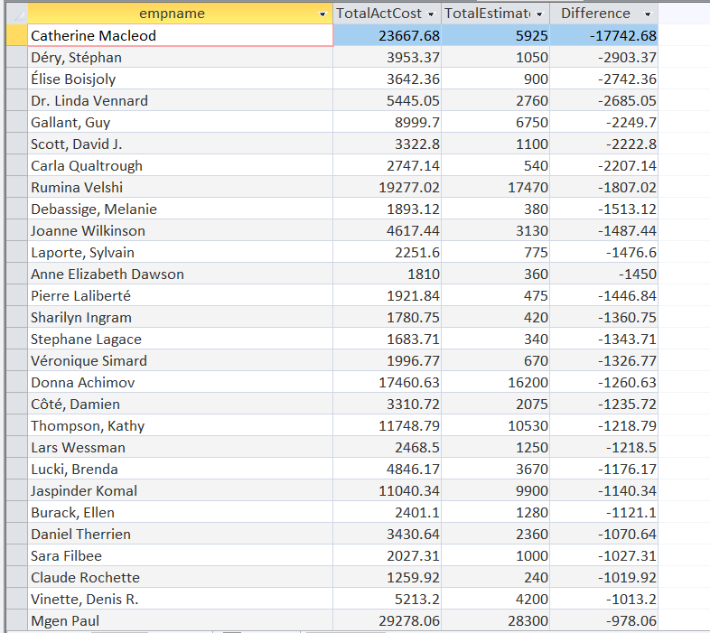Image resolution: width=710 pixels, height=633 pixels.
Task: Click the cell showing -2222.8
Action: click(604, 144)
